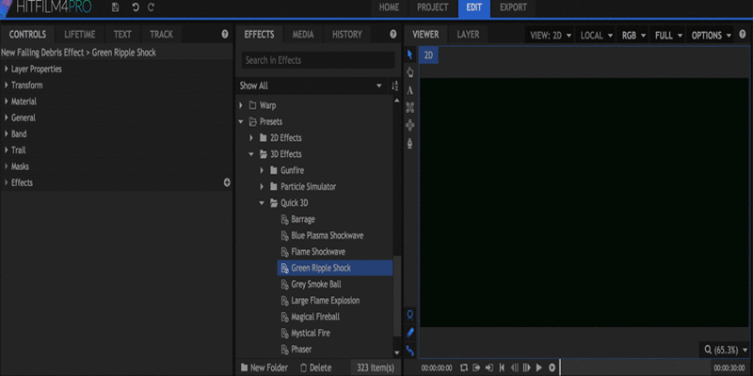The height and width of the screenshot is (376, 753).
Task: Choose the freehand pen mask tool
Action: point(409,143)
